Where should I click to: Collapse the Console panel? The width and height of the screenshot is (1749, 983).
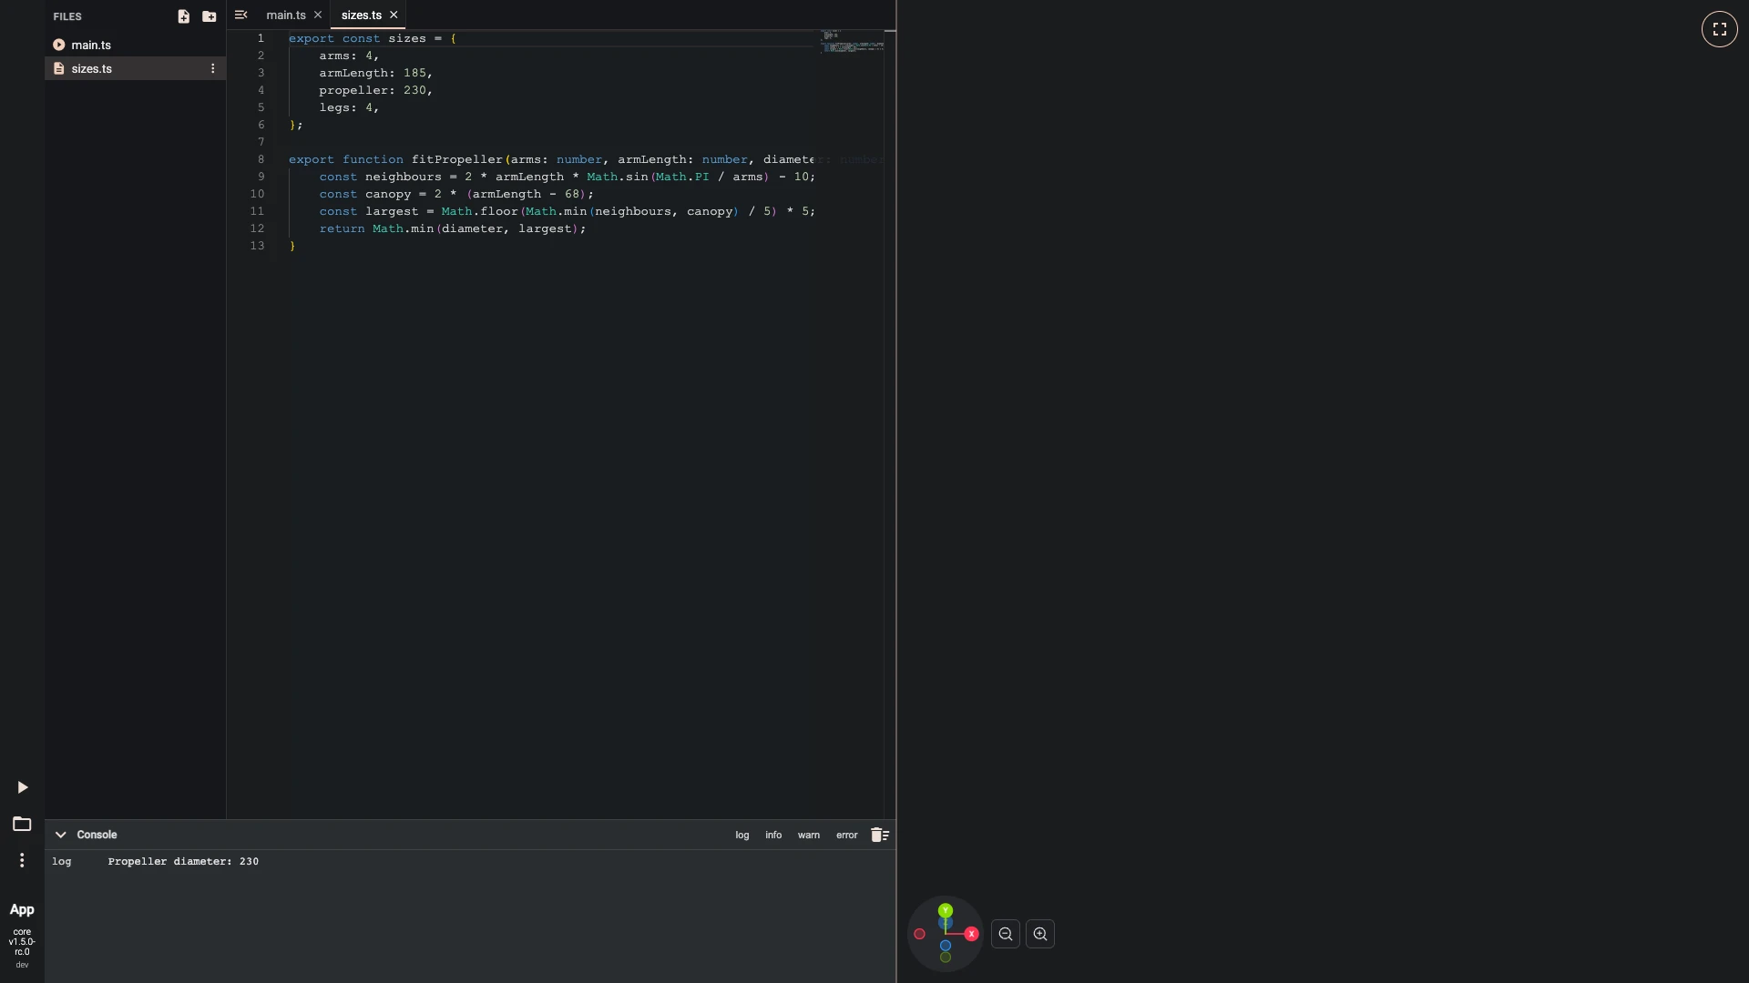(60, 835)
